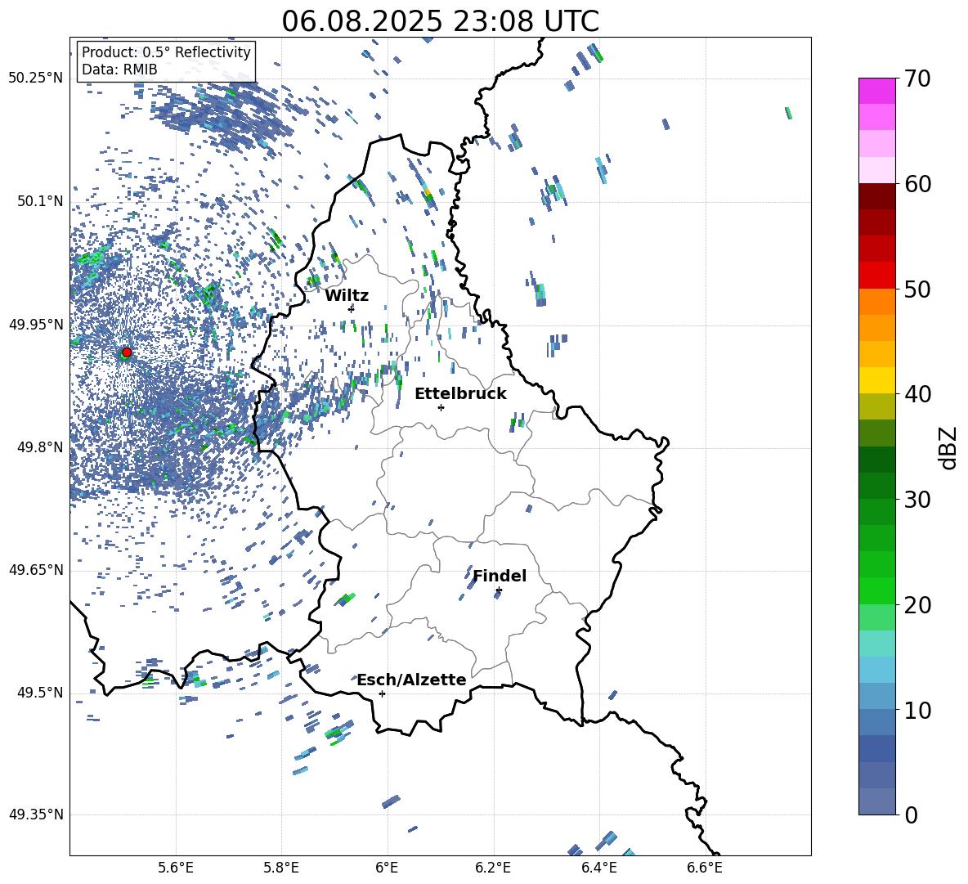Click the 5.6°E longitude label
Image resolution: width=968 pixels, height=884 pixels.
176,868
